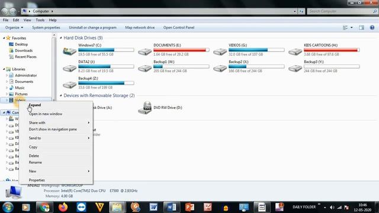Click the Help question mark icon

coord(372,28)
